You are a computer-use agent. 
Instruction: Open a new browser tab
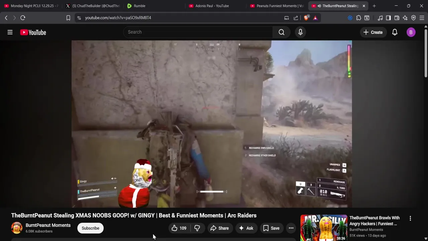(x=374, y=6)
